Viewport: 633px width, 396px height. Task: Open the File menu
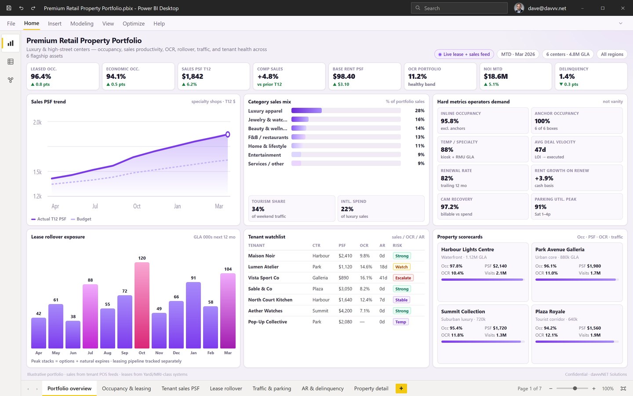[11, 24]
